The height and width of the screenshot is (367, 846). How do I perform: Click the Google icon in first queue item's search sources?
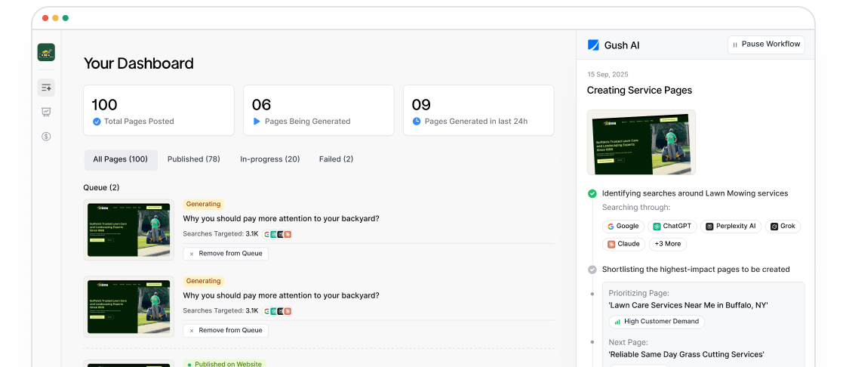[x=267, y=234]
